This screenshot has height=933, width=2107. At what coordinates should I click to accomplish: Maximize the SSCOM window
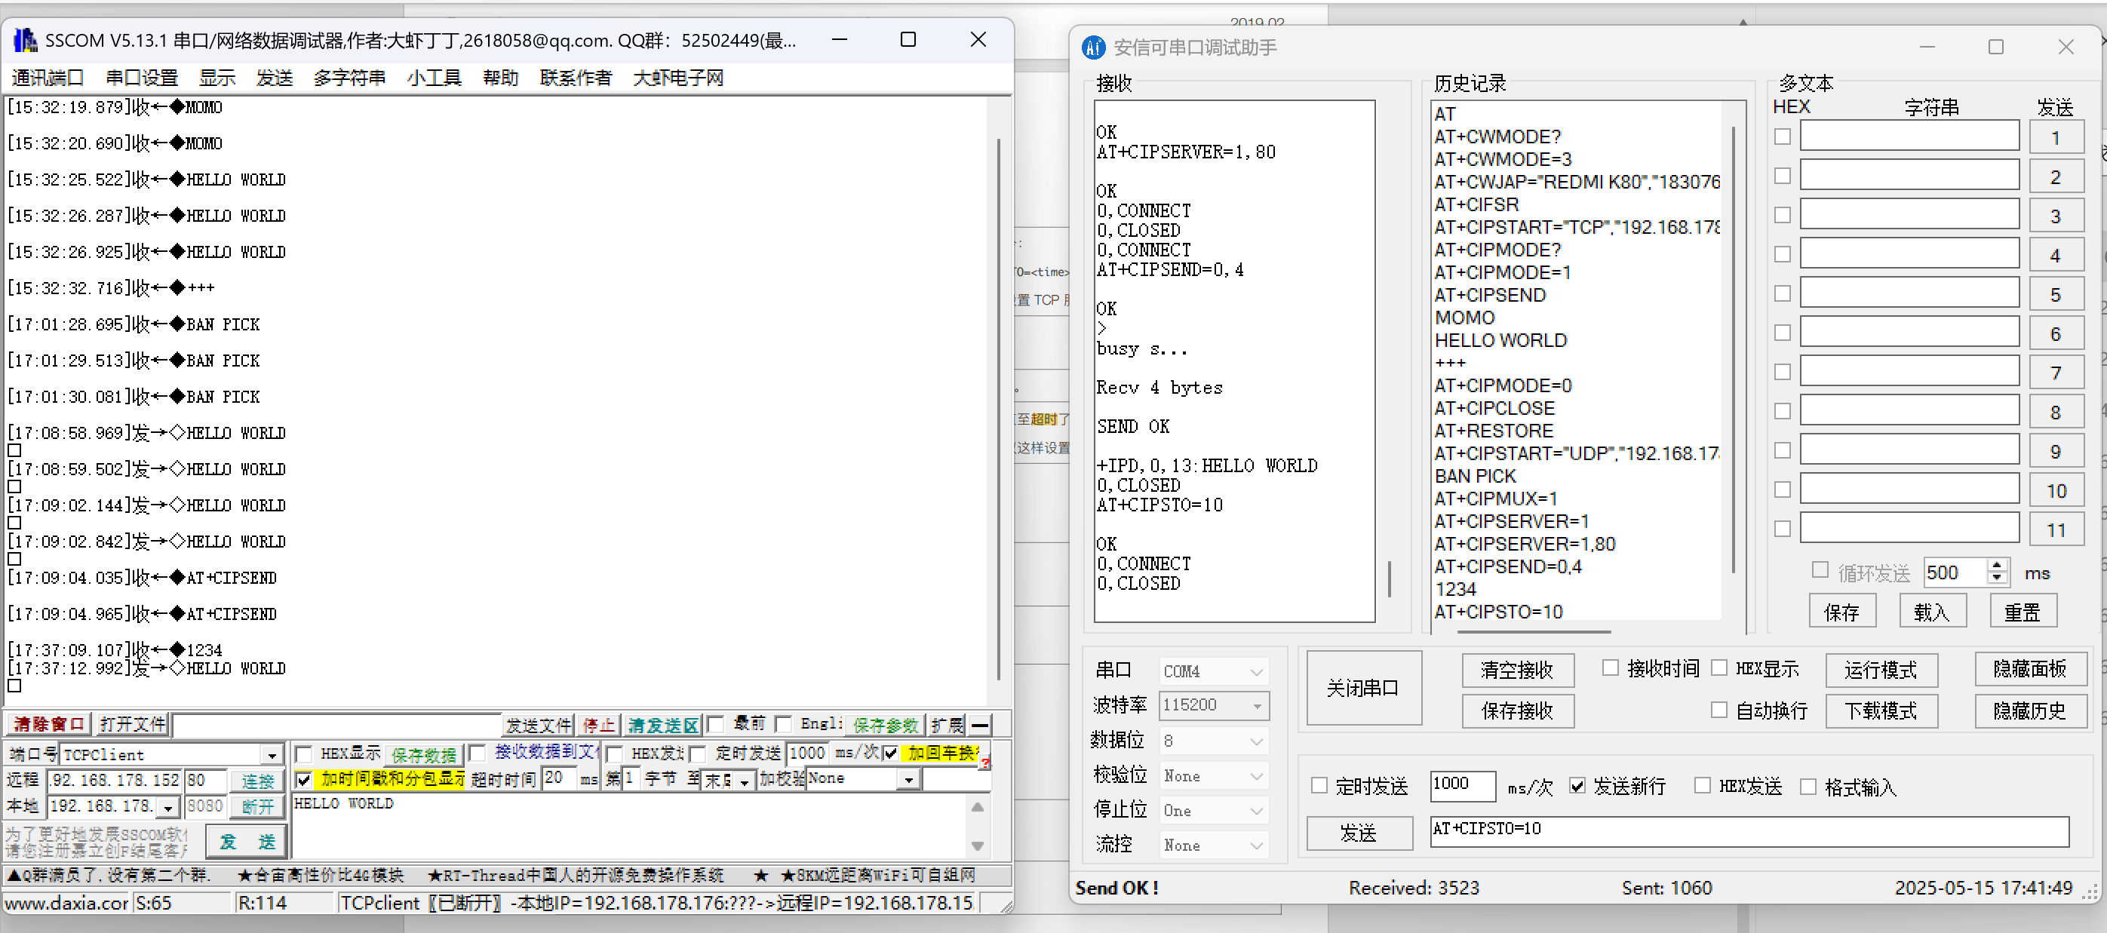tap(907, 40)
